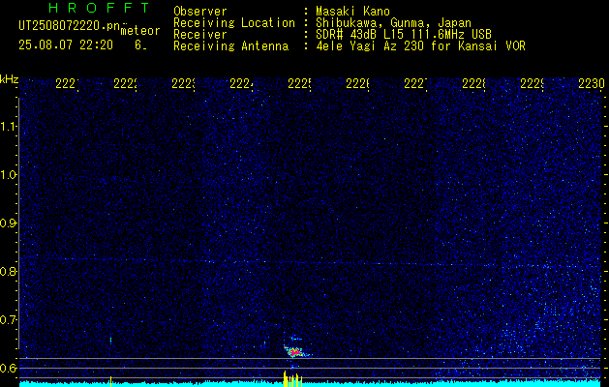Click the meteor count '6' value

[139, 45]
